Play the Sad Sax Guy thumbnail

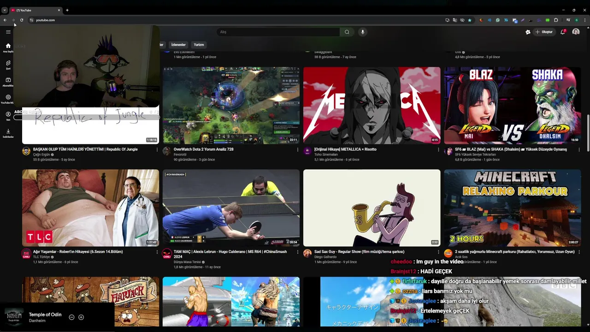[x=372, y=207]
